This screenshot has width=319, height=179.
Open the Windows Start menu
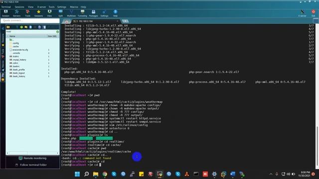[x=77, y=174]
